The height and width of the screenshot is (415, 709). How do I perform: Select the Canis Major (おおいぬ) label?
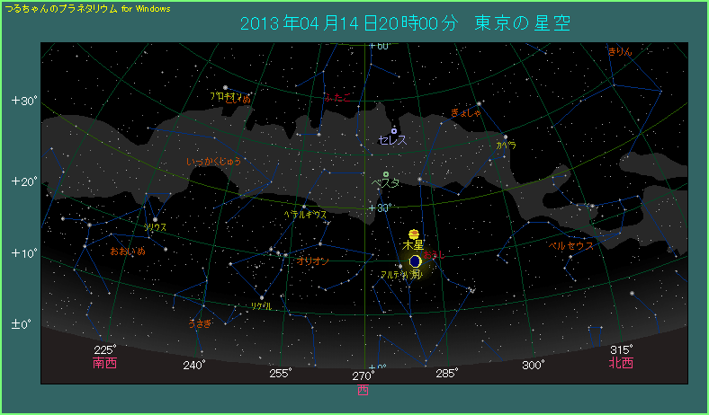click(x=128, y=252)
